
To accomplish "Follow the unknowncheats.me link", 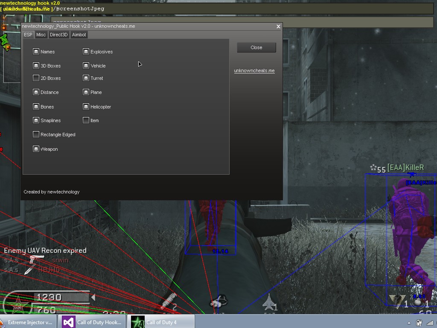I will pos(254,70).
